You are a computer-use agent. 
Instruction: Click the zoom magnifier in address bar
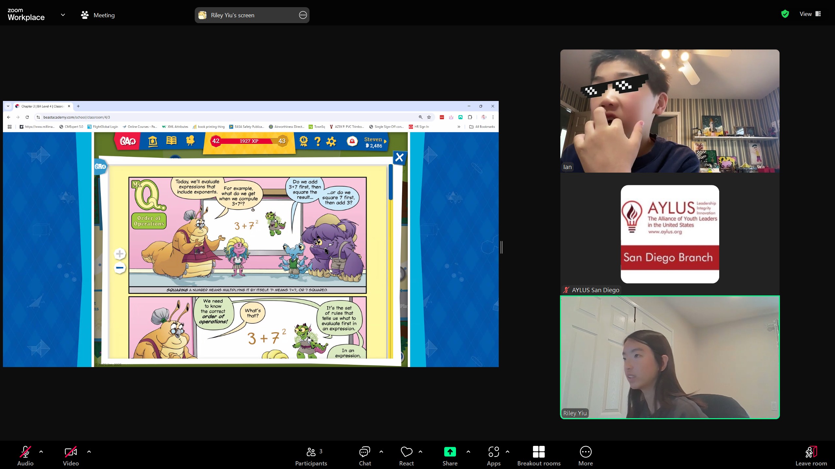420,117
